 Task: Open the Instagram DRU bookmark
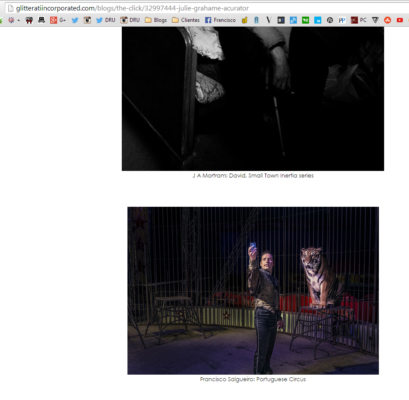coord(130,20)
